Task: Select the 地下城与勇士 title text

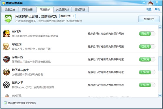Action: pyautogui.click(x=20, y=70)
